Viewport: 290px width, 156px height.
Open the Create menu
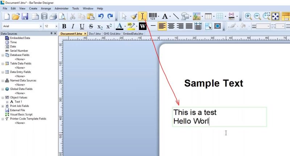pos(33,8)
